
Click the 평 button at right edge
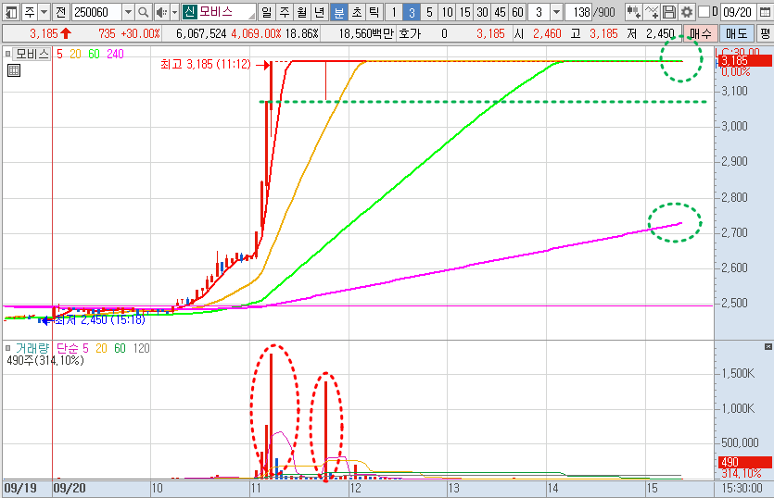pos(765,33)
